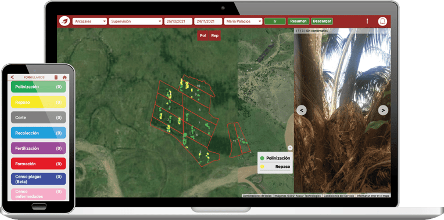
Task: Open Censo enfermedades form on phone
Action: click(x=38, y=195)
